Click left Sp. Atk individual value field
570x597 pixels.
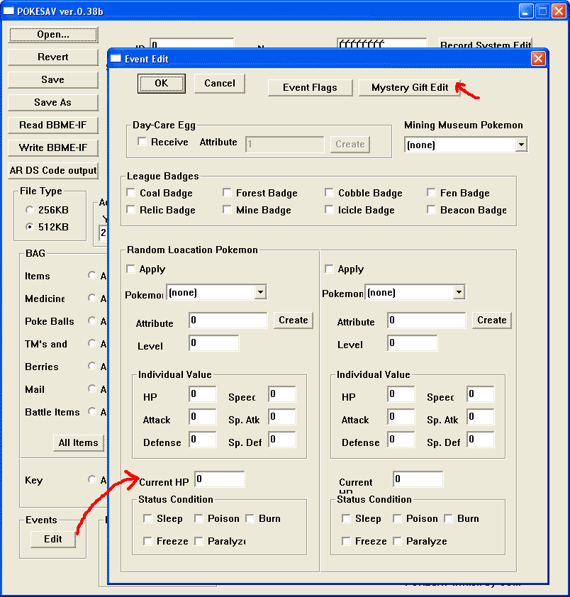coord(281,417)
